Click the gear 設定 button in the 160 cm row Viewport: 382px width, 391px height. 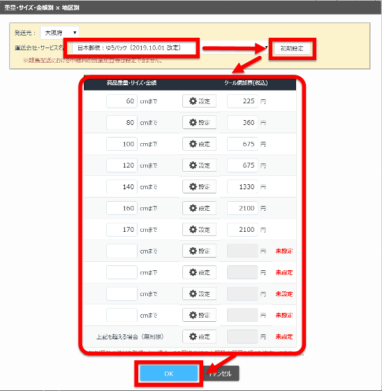tap(199, 208)
